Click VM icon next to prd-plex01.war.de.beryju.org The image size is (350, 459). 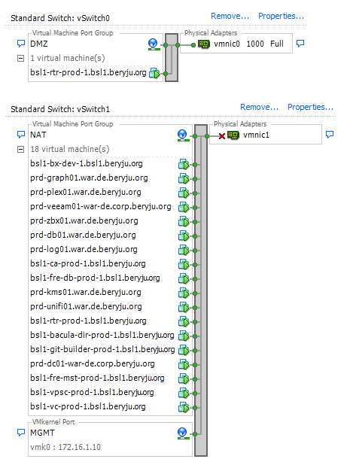tap(184, 193)
